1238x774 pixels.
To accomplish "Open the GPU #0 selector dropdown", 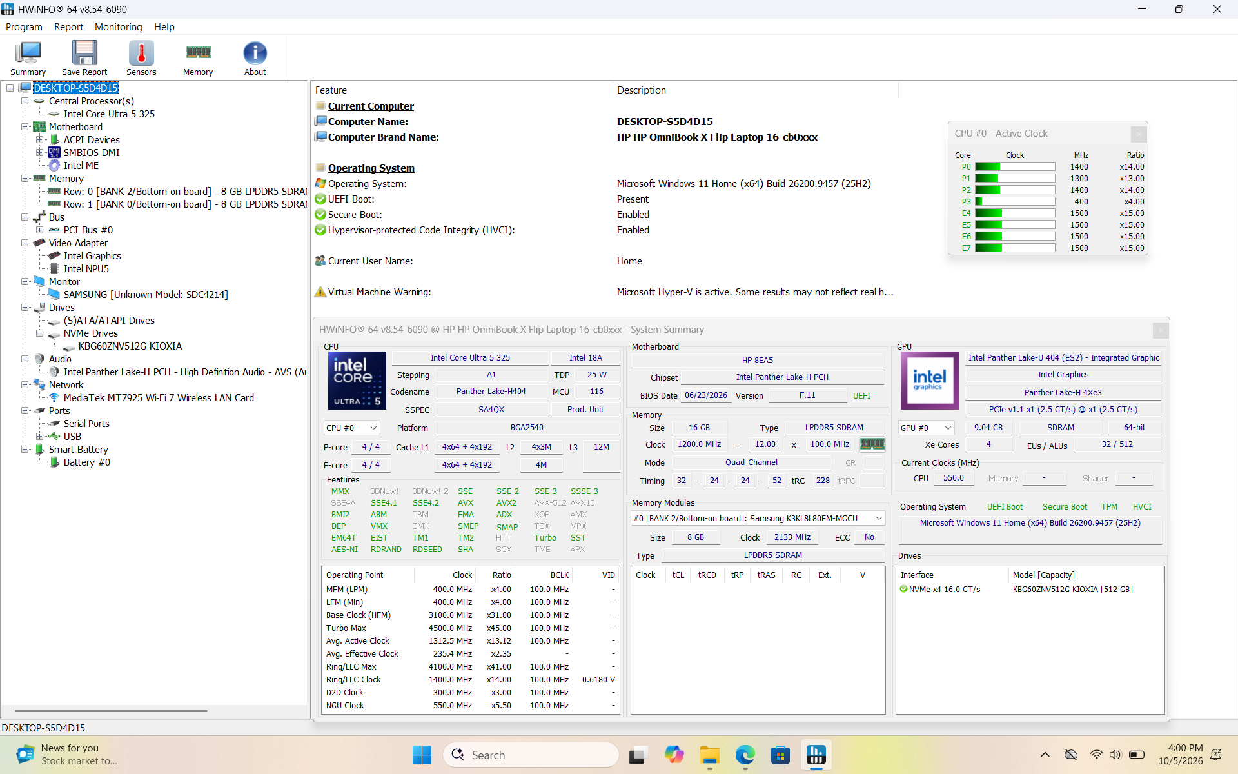I will 926,428.
